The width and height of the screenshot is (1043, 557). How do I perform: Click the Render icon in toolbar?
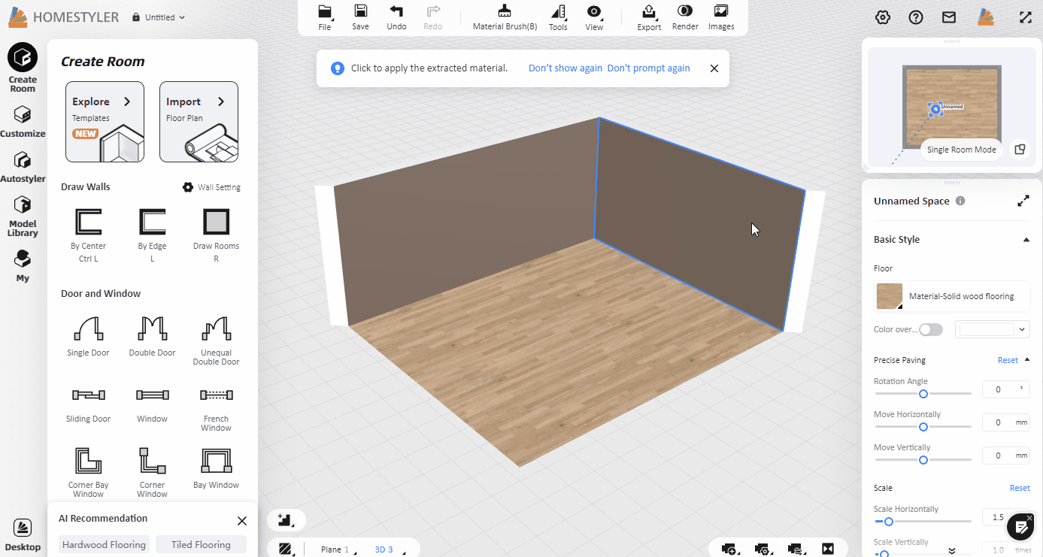(x=685, y=17)
